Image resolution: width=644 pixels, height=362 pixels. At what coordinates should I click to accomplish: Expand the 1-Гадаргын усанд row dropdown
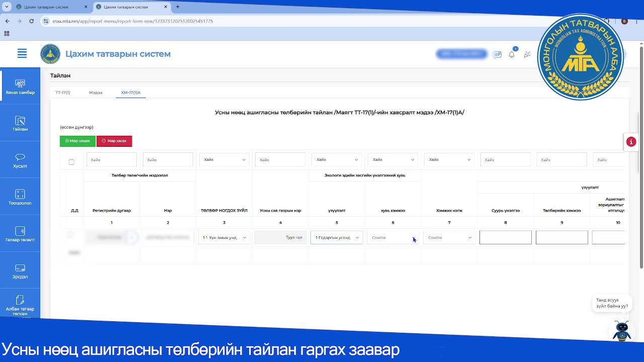pyautogui.click(x=337, y=237)
